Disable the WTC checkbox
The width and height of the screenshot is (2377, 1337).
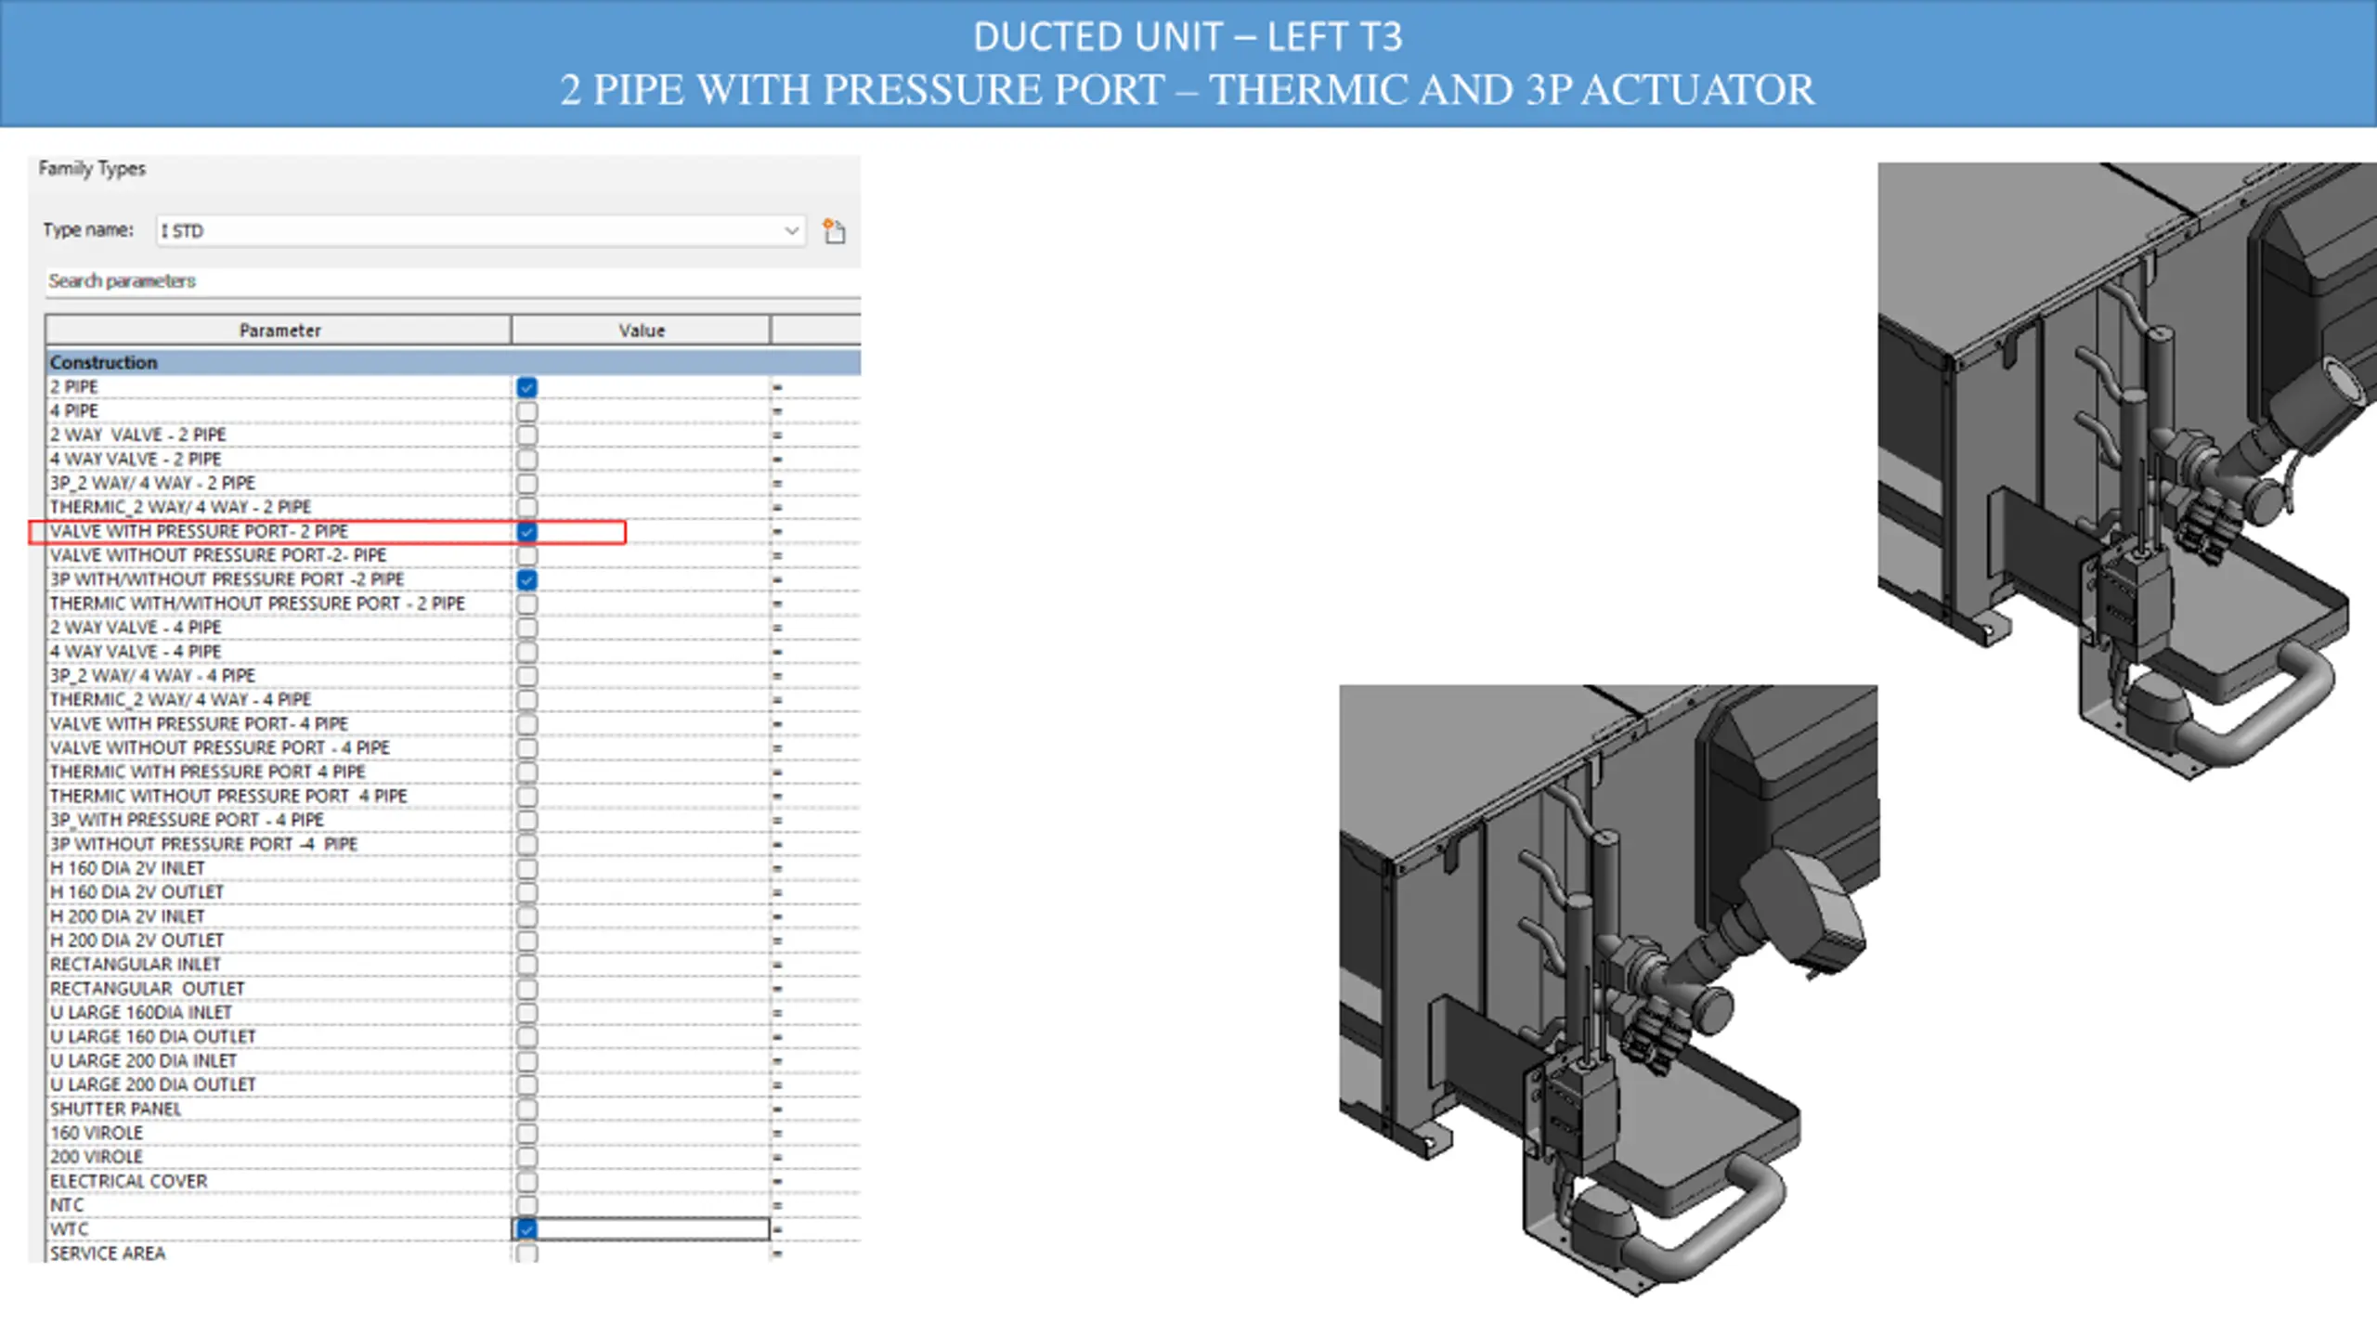pos(526,1229)
